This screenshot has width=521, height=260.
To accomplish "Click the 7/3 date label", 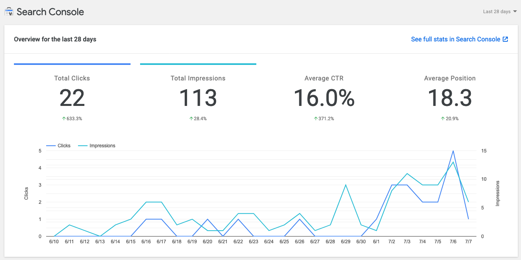I will [x=407, y=242].
